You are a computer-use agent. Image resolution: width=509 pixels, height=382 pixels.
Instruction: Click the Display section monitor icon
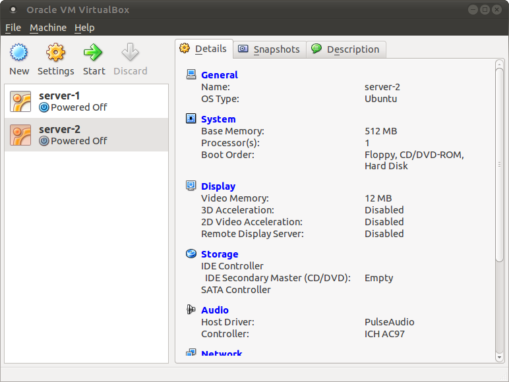tap(191, 186)
